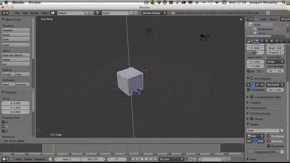The width and height of the screenshot is (290, 163).
Task: Open the Mitchell-Netravali filter dropdown
Action: tap(275, 85)
